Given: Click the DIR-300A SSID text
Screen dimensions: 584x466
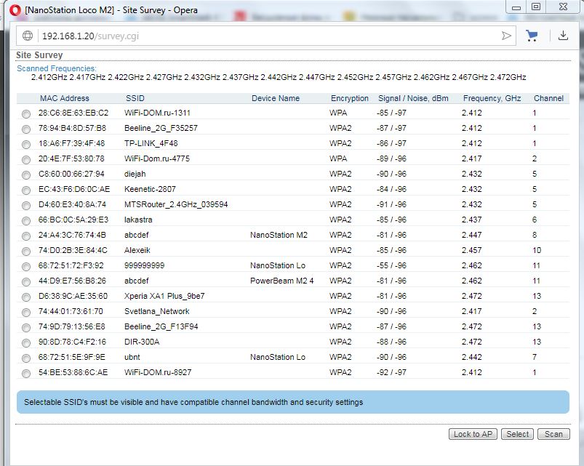Looking at the screenshot, I should pyautogui.click(x=142, y=342).
